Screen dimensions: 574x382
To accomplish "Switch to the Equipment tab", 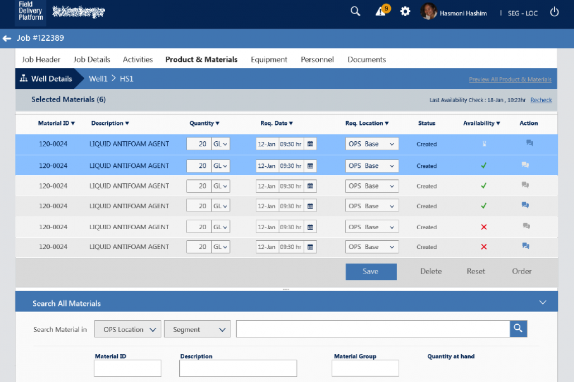I will pos(269,59).
